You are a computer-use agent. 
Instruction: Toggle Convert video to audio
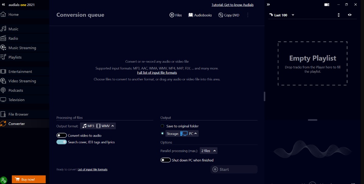(x=62, y=135)
